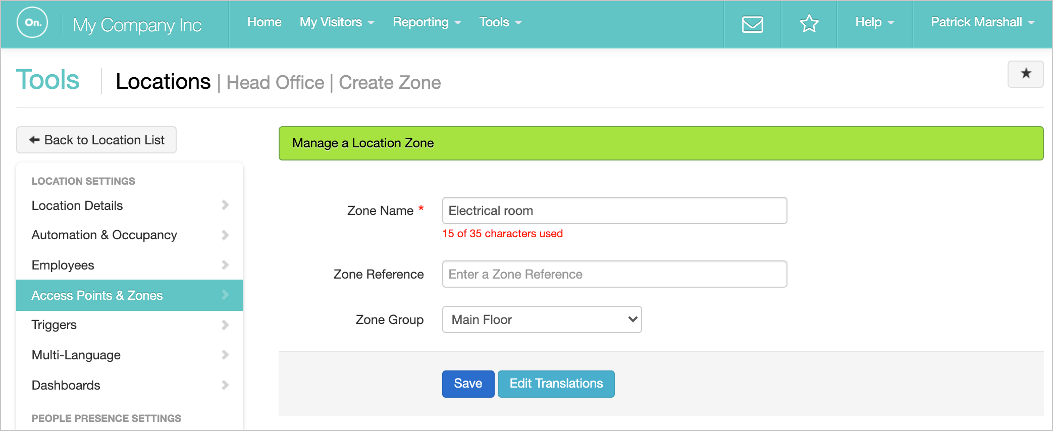Bookmark this page with the star button
The height and width of the screenshot is (431, 1053).
[1025, 74]
